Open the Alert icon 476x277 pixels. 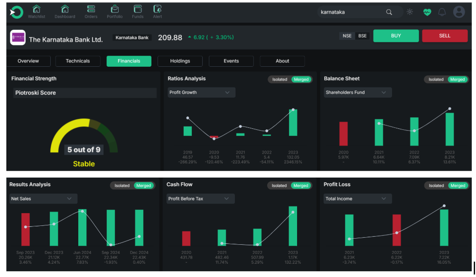(x=157, y=9)
